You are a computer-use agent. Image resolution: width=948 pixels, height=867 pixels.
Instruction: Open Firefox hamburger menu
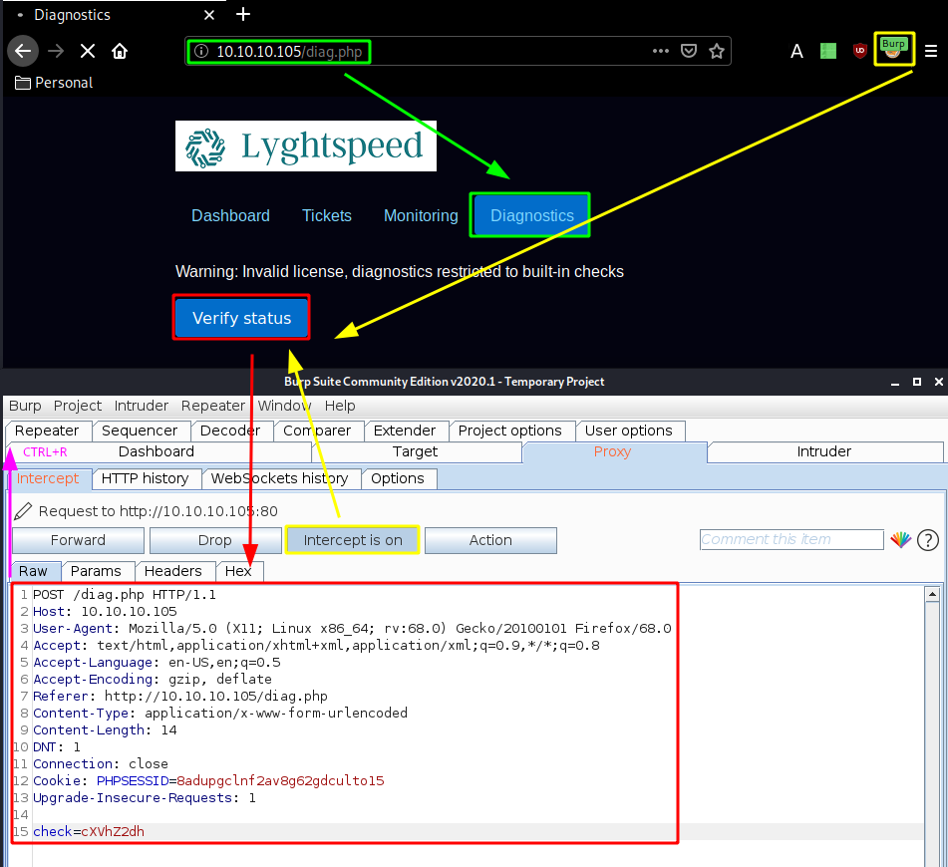tap(931, 52)
